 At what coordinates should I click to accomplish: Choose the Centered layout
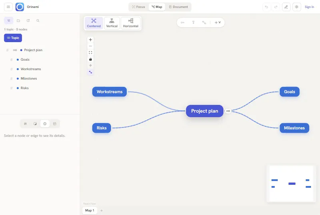tap(94, 23)
